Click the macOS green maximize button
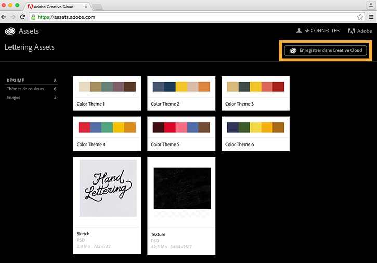The width and height of the screenshot is (377, 263). (x=17, y=5)
